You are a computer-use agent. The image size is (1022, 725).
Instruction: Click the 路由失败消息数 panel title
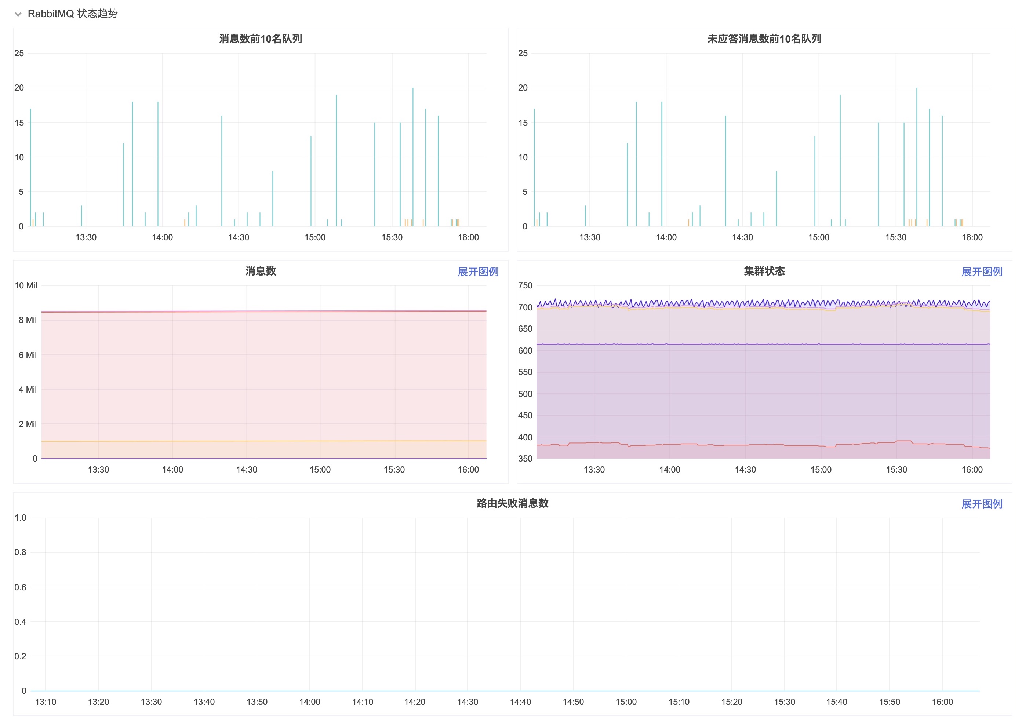[x=513, y=503]
